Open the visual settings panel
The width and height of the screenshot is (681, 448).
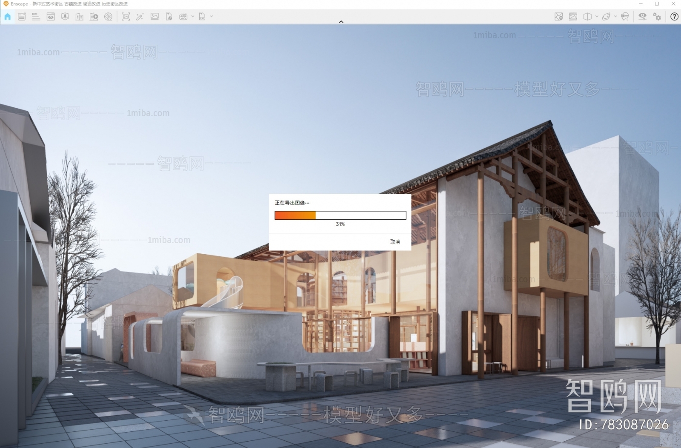[643, 17]
